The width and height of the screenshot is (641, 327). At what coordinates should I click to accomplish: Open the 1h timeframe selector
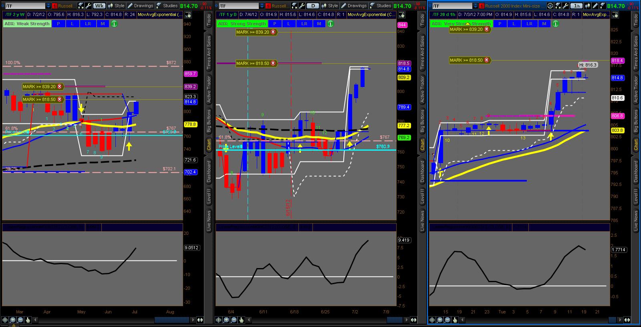(x=576, y=6)
